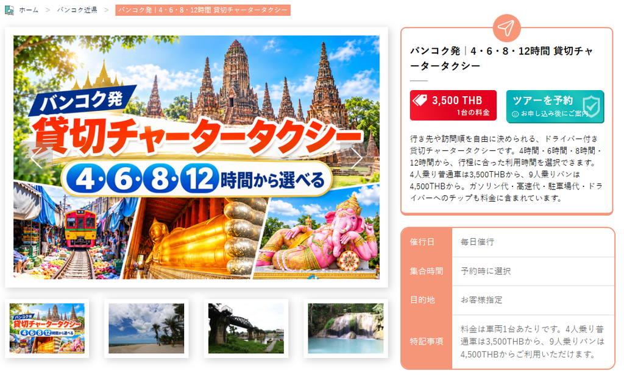Click the 特記事項 row label
The height and width of the screenshot is (380, 624).
(x=427, y=342)
